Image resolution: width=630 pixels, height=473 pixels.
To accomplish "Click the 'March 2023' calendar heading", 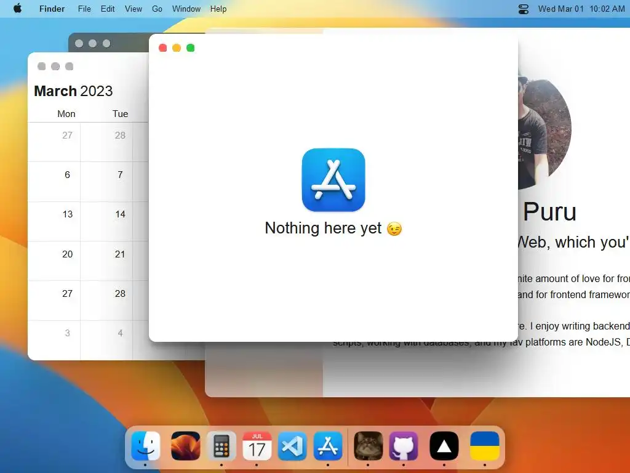I will point(73,91).
